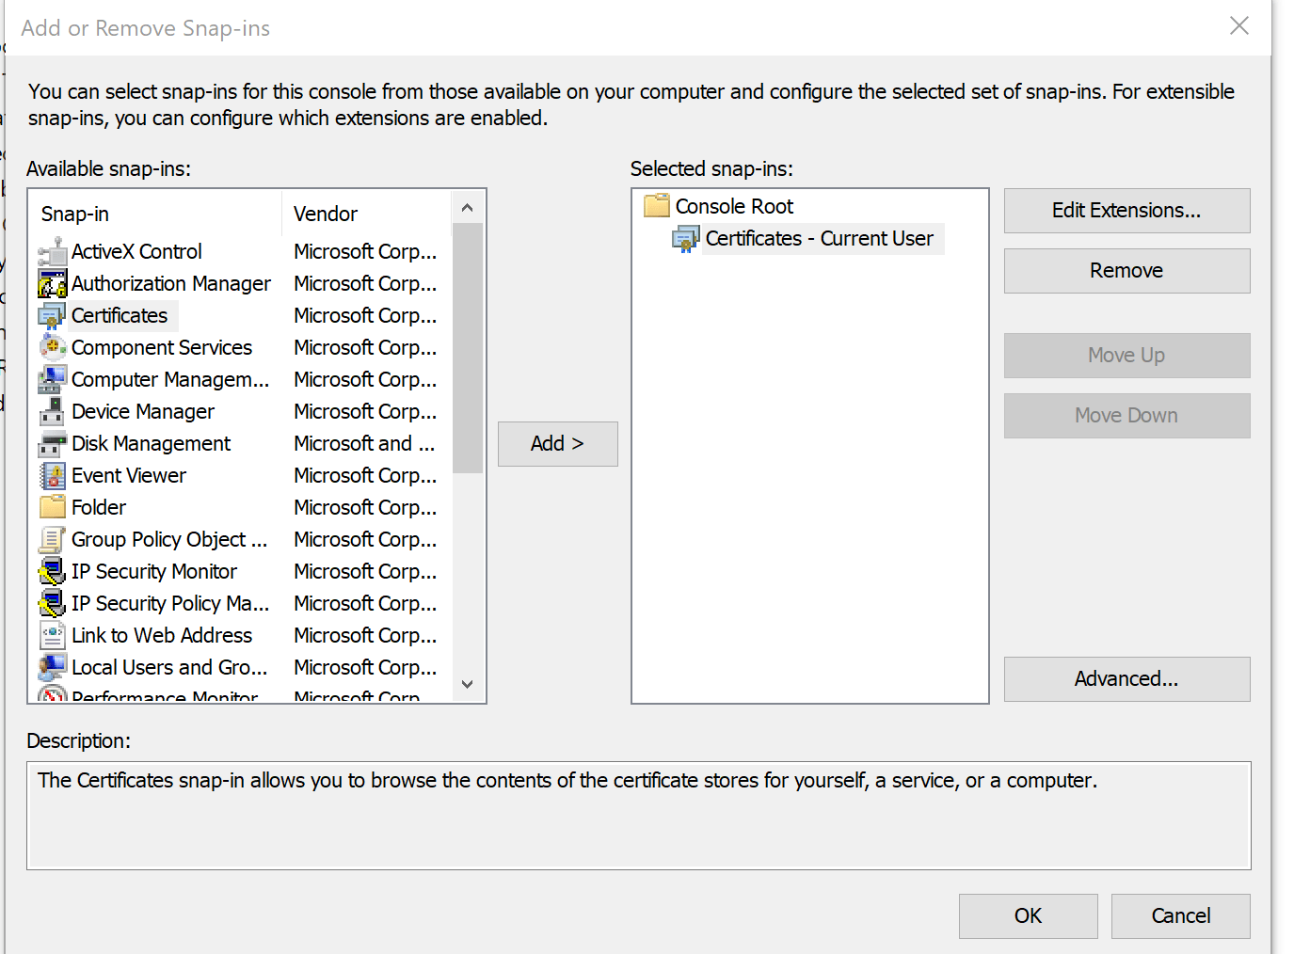Click the IP Security Monitor icon
Image resolution: width=1310 pixels, height=954 pixels.
point(53,572)
